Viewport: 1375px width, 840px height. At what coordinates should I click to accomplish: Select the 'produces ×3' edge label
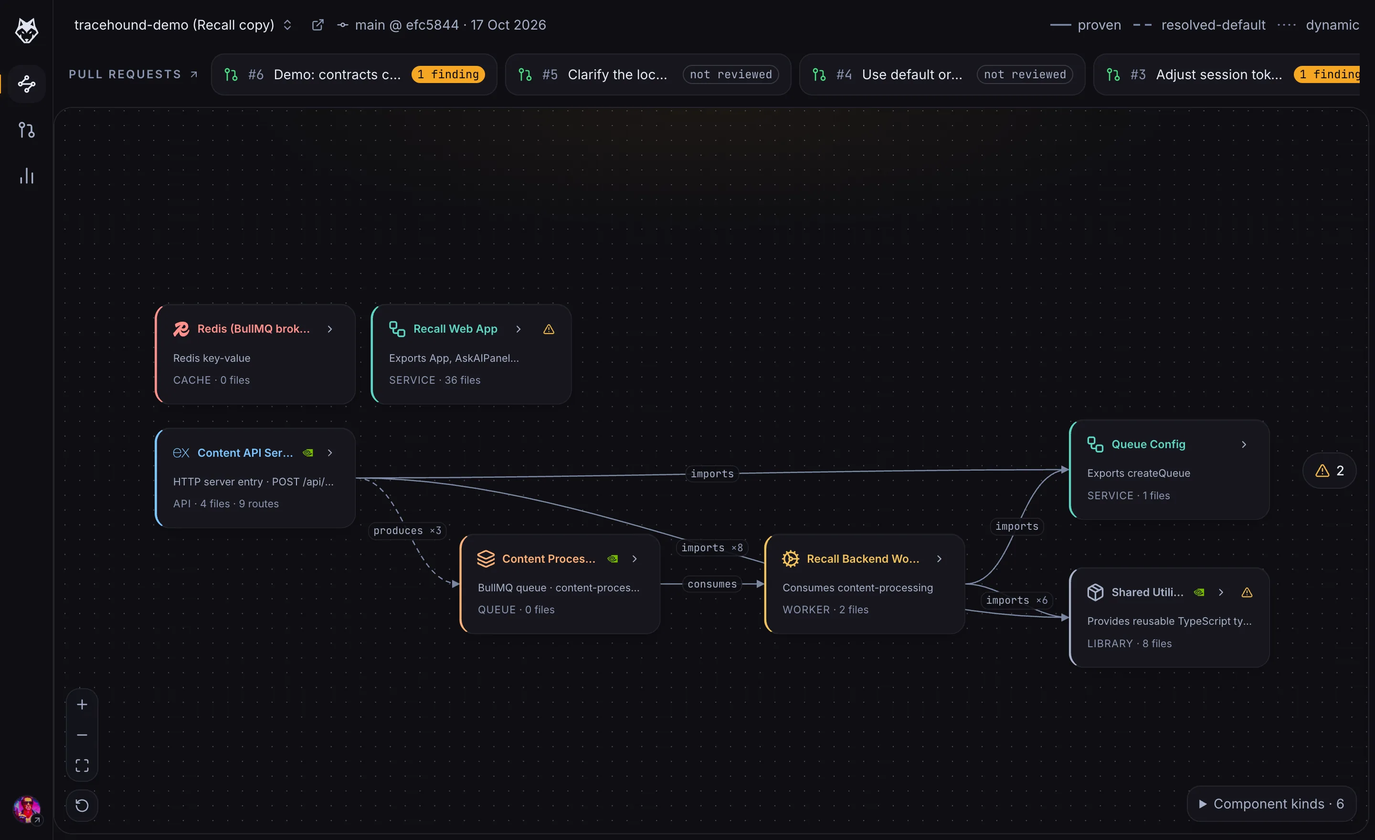pyautogui.click(x=407, y=530)
